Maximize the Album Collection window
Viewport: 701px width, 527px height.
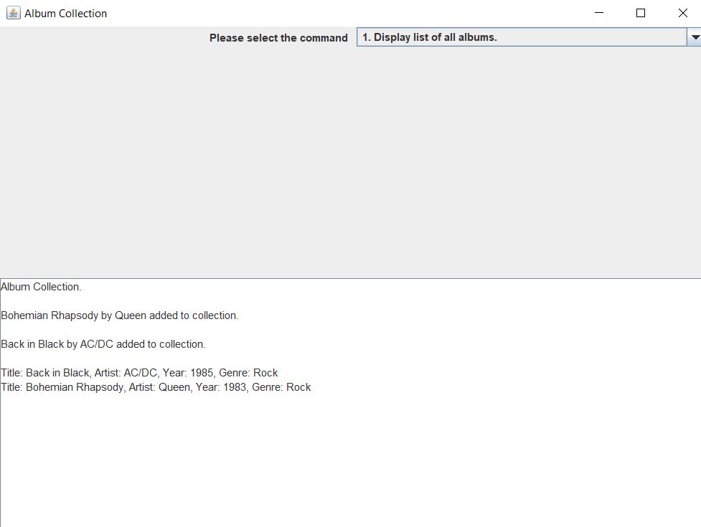pos(641,13)
